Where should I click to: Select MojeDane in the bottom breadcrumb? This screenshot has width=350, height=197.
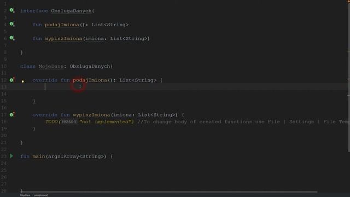click(25, 195)
